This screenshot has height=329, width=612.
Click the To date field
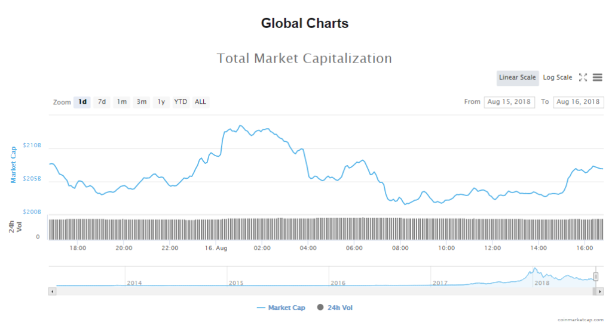[x=578, y=102]
